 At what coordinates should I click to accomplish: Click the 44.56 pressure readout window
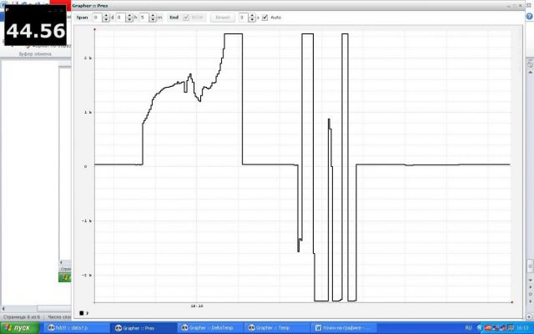35,31
